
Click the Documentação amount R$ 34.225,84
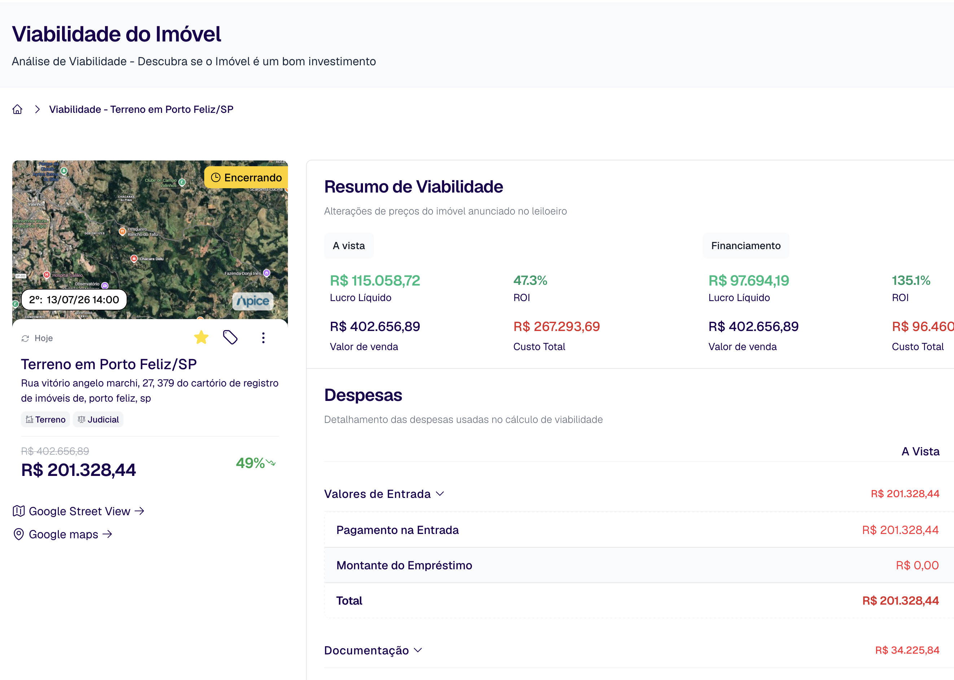tap(907, 650)
